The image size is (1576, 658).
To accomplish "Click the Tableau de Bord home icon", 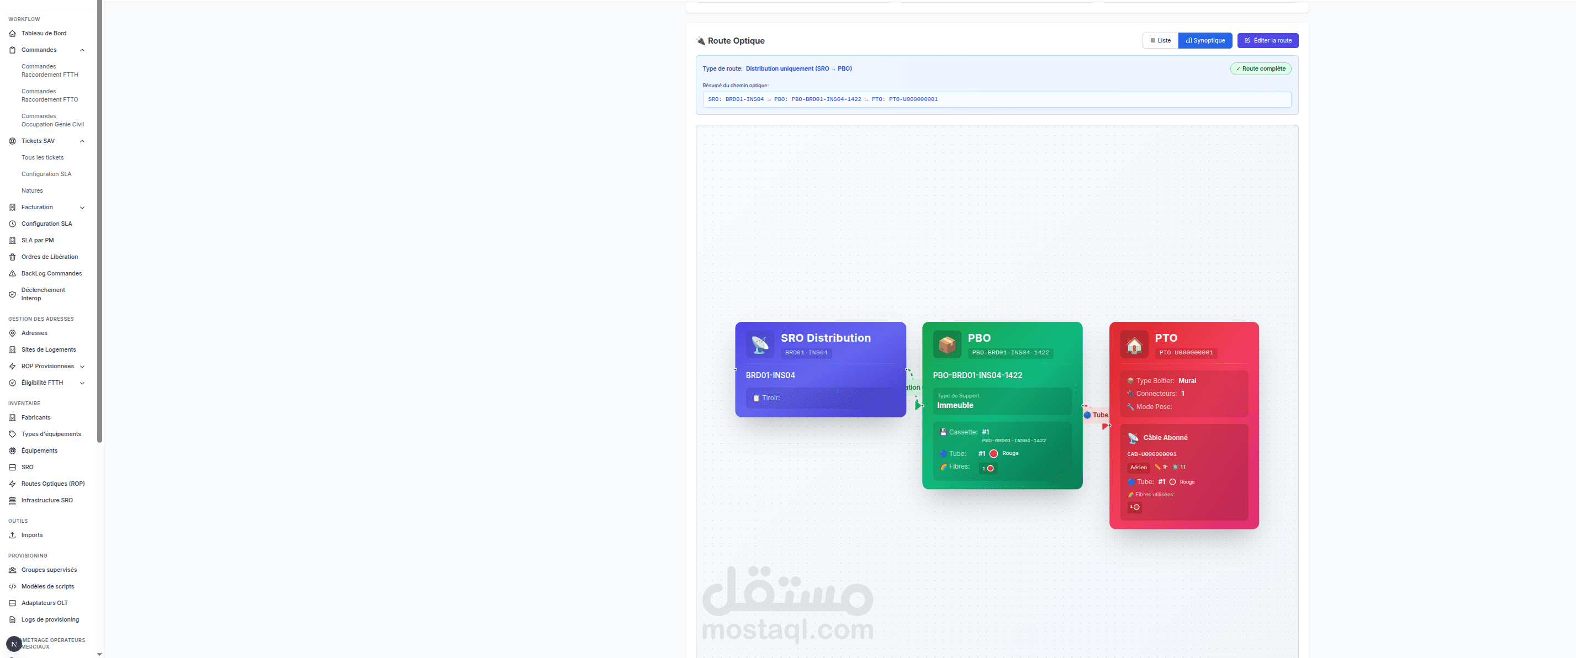I will tap(12, 34).
